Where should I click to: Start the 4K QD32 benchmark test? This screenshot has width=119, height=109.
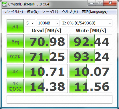[x=15, y=86]
